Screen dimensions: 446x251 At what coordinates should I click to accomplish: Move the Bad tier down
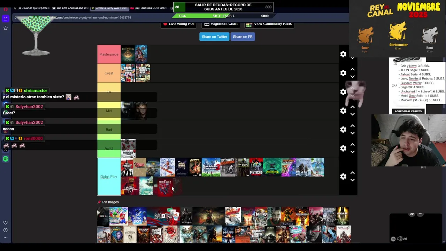click(x=353, y=133)
